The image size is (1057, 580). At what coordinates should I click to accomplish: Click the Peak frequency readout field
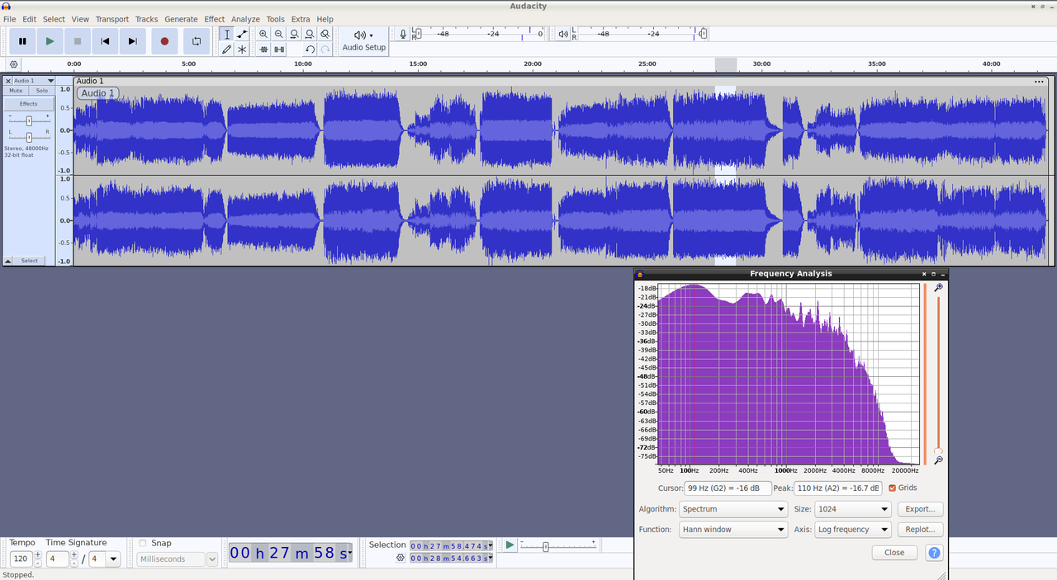tap(838, 488)
